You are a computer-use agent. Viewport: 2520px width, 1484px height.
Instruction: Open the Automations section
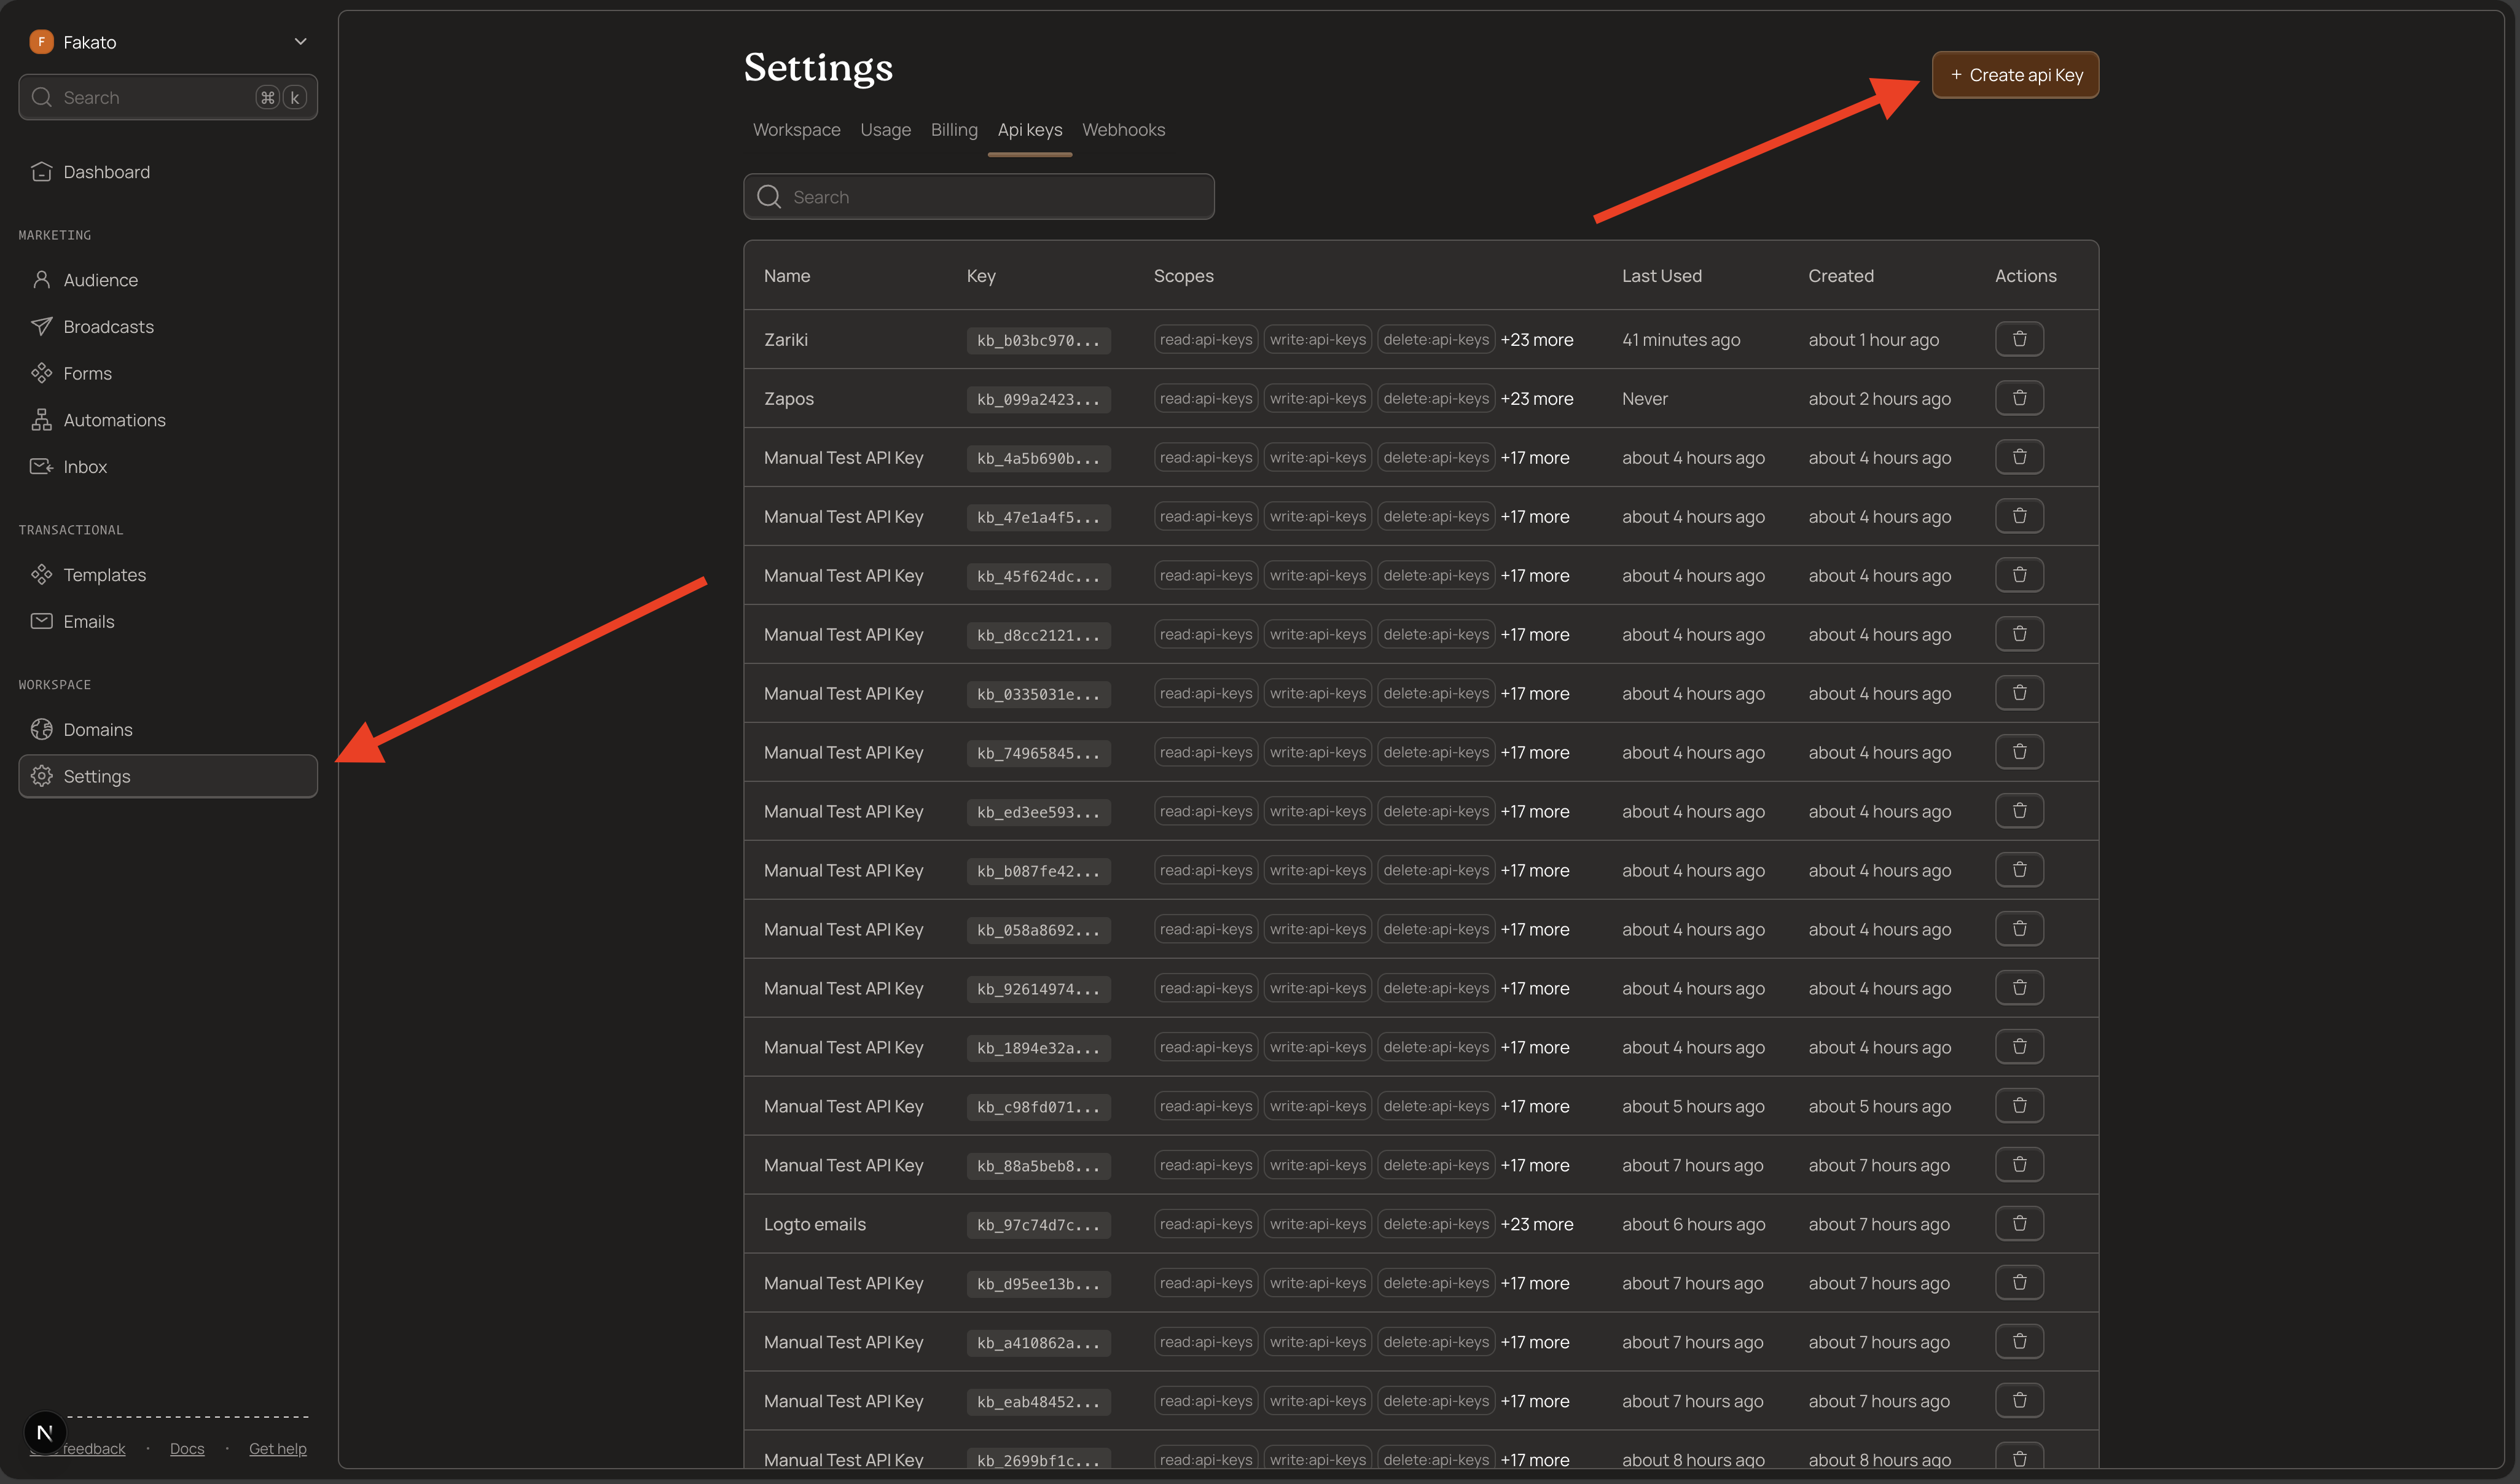tap(114, 420)
